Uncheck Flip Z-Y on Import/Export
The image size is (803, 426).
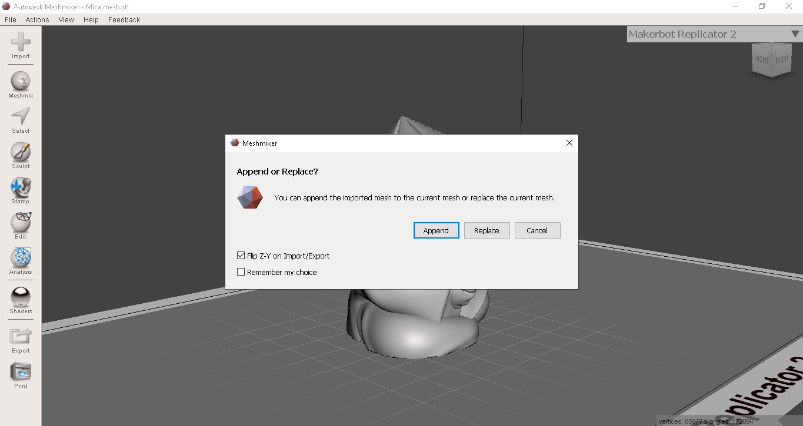[241, 256]
